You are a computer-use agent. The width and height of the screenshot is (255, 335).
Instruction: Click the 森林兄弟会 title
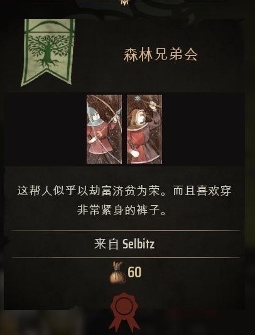click(160, 55)
